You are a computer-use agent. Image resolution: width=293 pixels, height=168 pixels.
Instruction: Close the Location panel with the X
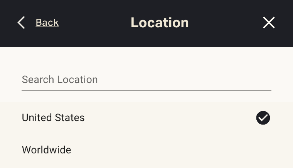(x=269, y=23)
